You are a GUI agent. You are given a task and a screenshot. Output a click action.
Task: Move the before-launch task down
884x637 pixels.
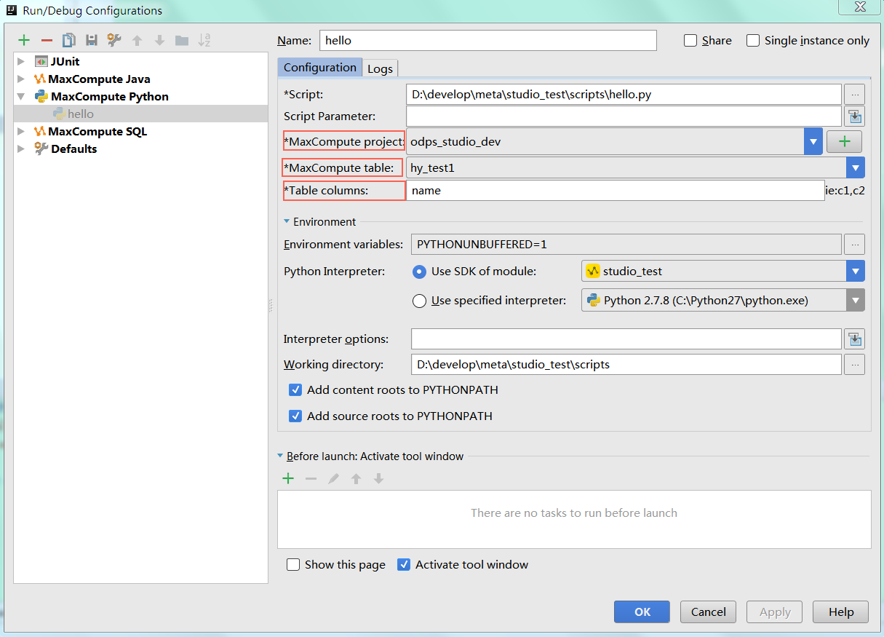point(378,479)
